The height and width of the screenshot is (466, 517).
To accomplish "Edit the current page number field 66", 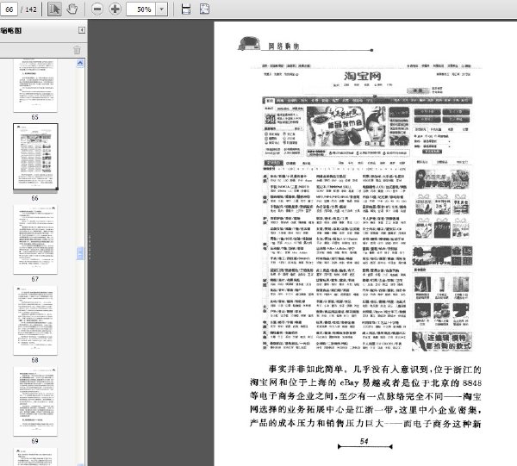I will [x=9, y=9].
